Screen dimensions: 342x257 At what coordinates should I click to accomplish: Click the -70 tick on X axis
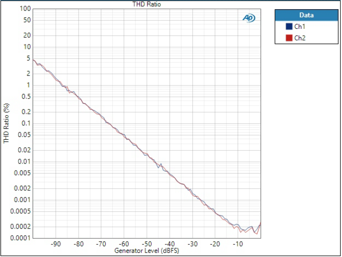[101, 243]
